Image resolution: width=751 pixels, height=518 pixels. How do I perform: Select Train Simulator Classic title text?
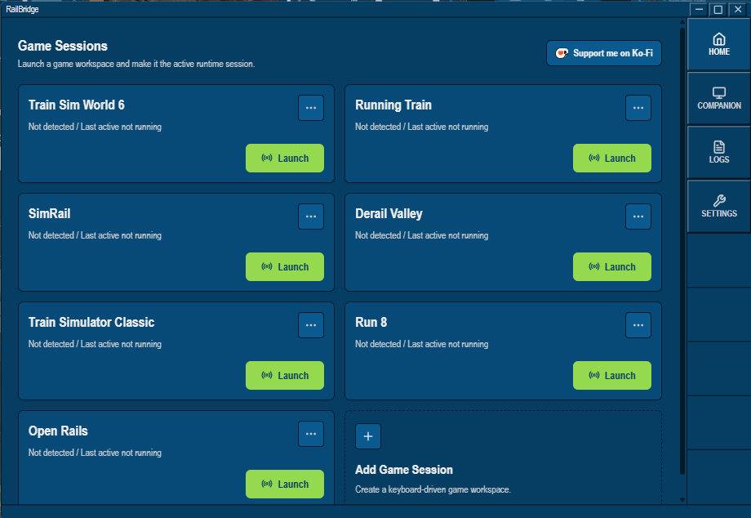pos(91,323)
